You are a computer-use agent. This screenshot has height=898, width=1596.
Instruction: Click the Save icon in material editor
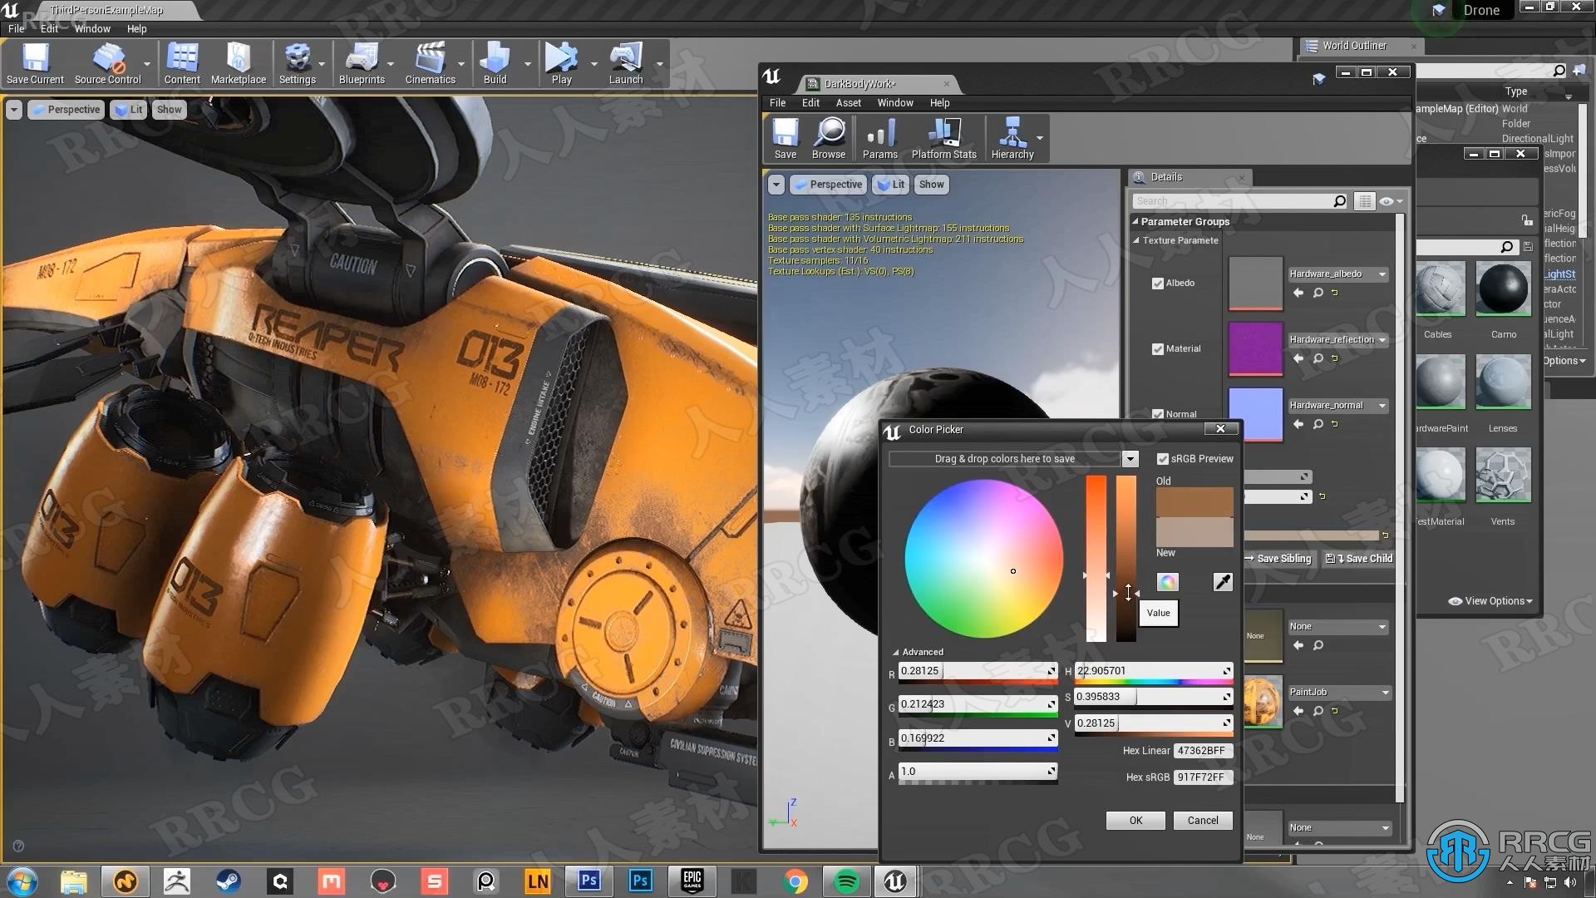point(784,136)
